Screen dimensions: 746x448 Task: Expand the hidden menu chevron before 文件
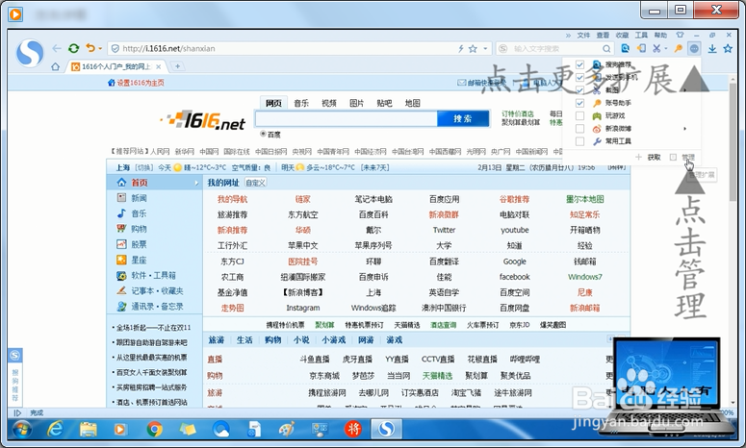pos(568,36)
